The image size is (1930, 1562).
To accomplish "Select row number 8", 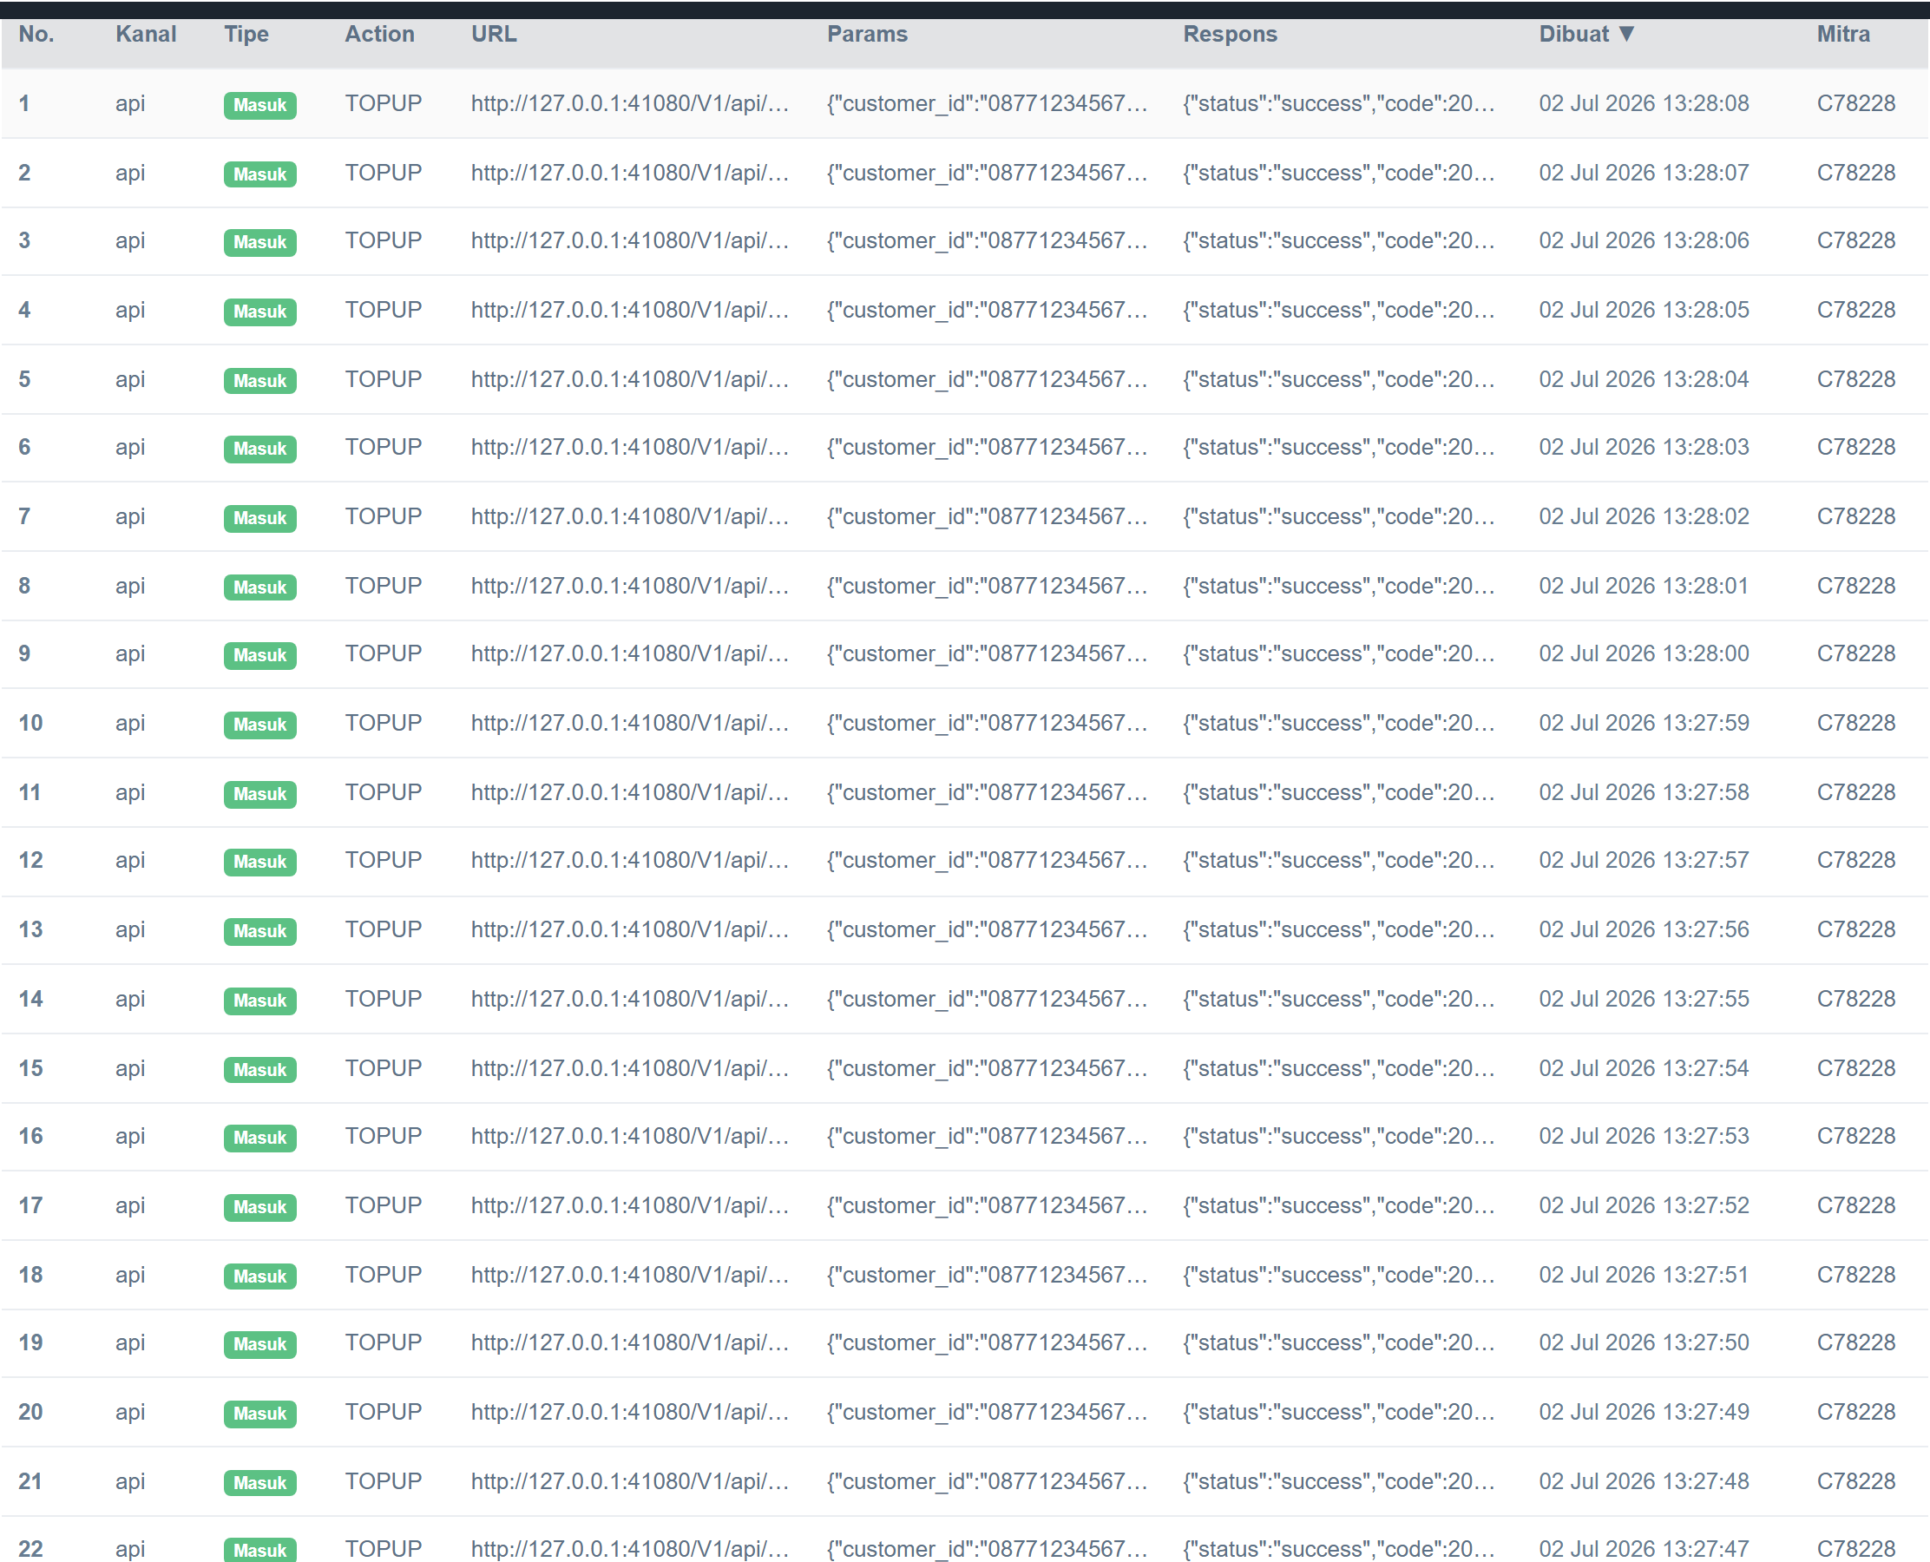I will (24, 587).
